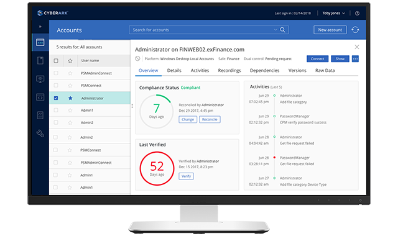Switch to the Dependencies tab
This screenshot has height=236, width=398.
(x=264, y=70)
